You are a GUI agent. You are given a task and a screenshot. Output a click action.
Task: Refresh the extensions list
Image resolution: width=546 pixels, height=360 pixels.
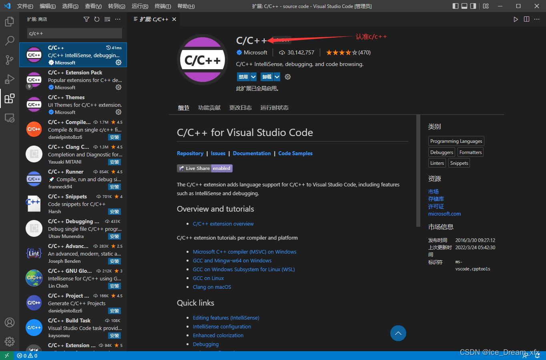(x=97, y=19)
